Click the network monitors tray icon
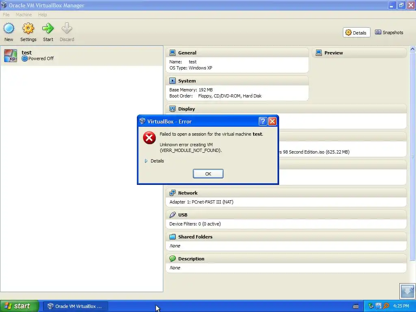The width and height of the screenshot is (416, 312). (x=378, y=306)
